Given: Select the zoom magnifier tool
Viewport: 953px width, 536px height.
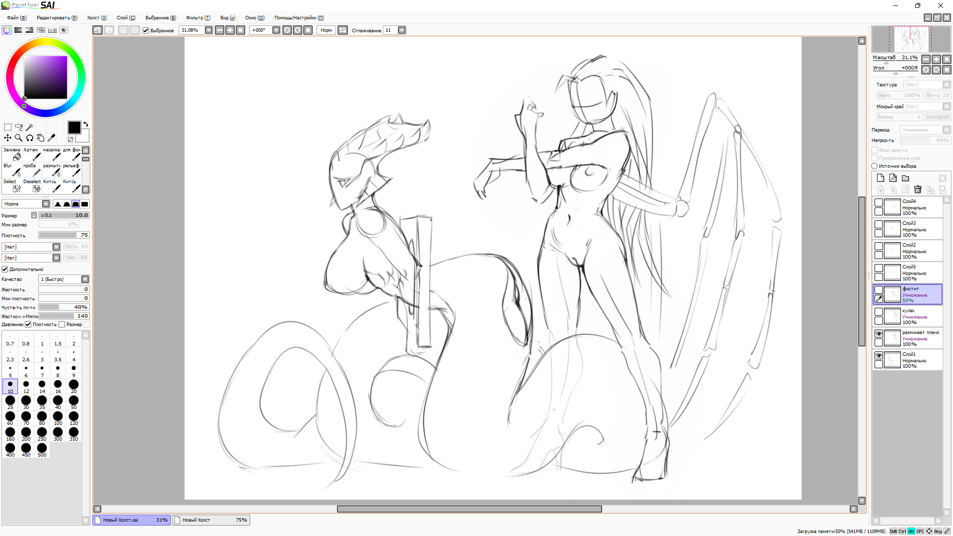Looking at the screenshot, I should tap(19, 138).
